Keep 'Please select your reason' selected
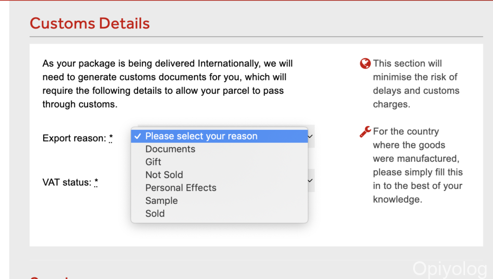Screen dimensions: 493x279 [201, 136]
